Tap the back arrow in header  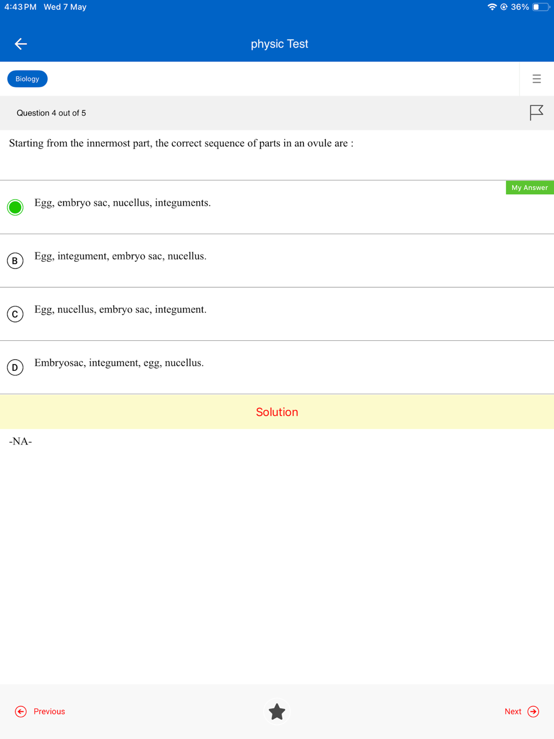point(20,44)
